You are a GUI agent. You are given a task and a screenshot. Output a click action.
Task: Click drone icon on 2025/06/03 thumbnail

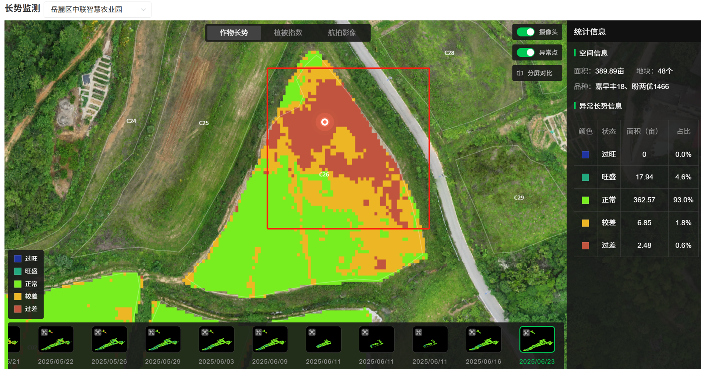205,332
